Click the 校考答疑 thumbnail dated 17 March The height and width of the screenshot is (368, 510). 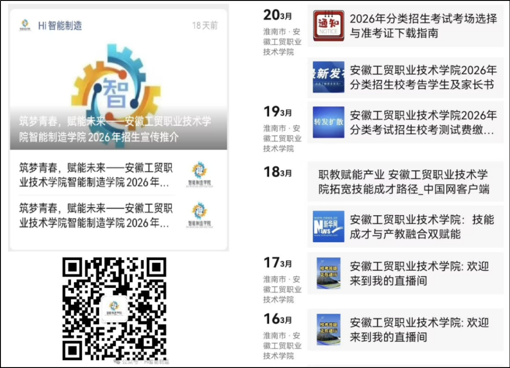[x=329, y=273]
